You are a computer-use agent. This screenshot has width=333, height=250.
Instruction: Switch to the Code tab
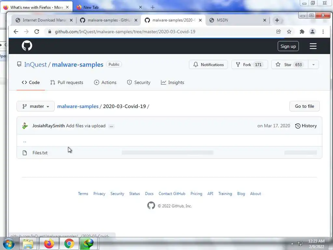click(x=31, y=82)
